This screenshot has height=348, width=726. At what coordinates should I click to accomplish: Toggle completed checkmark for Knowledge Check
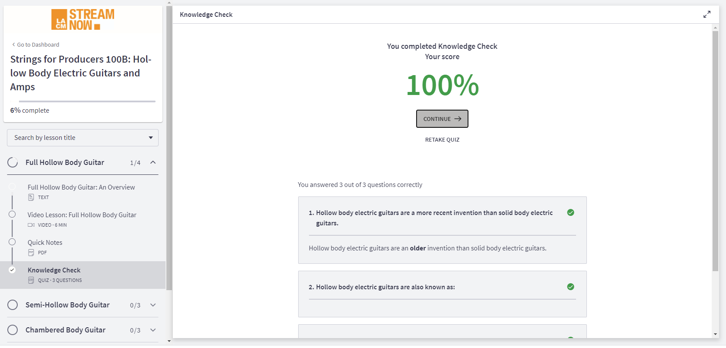[12, 270]
